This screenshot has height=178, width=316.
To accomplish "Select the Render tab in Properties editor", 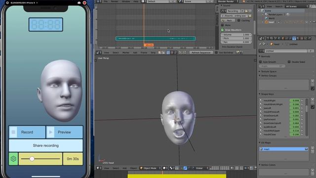I will (268, 38).
